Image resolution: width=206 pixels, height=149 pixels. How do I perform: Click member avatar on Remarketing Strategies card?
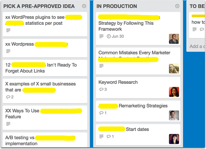[174, 115]
